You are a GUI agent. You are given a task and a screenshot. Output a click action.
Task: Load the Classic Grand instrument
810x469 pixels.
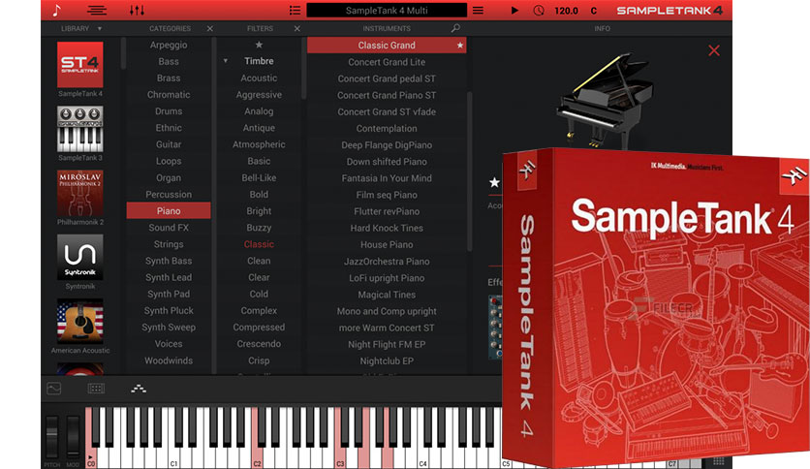click(387, 45)
